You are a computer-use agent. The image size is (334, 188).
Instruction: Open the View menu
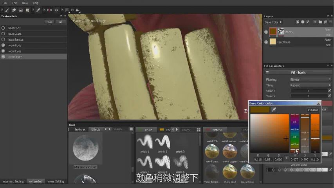[25, 3]
